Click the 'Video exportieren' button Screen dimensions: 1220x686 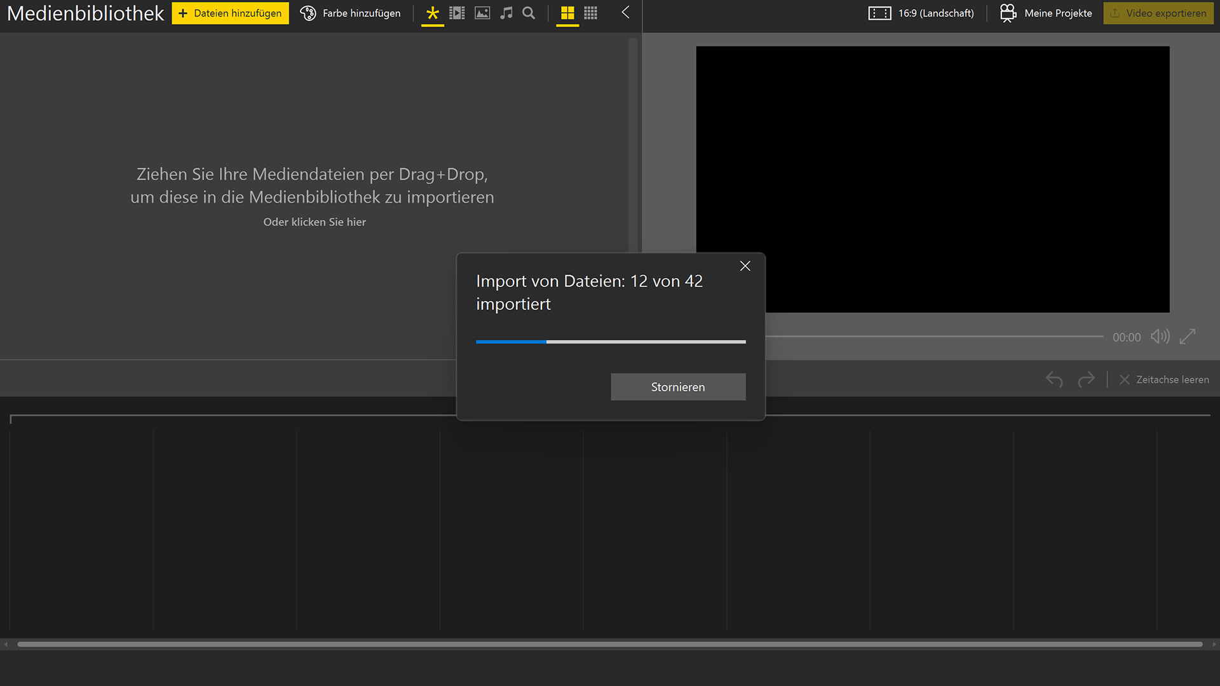pyautogui.click(x=1158, y=13)
